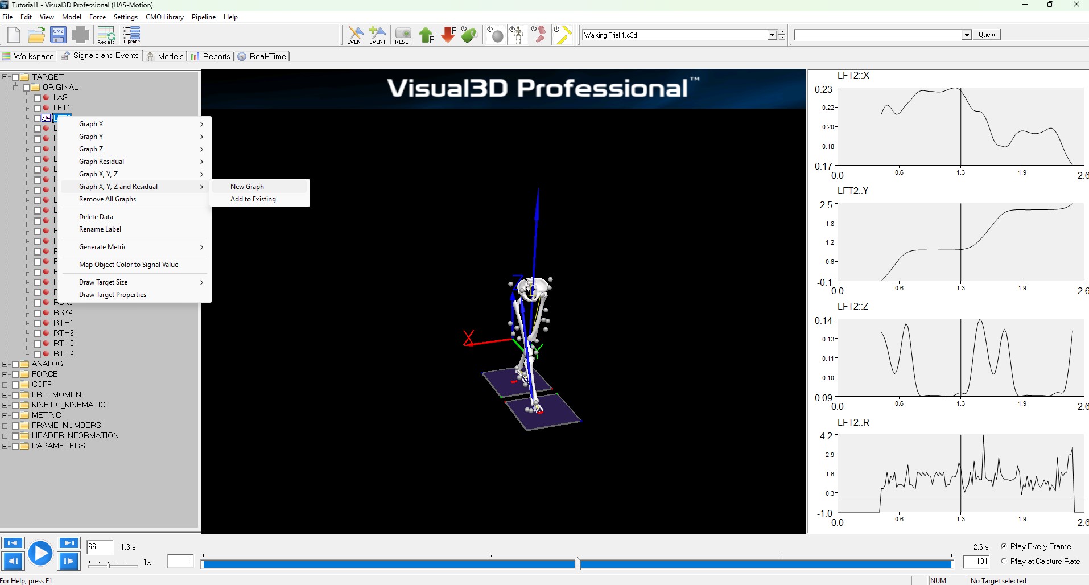Toggle the skeleton bones display icon
Screen dimensions: 1089x585
[x=517, y=35]
